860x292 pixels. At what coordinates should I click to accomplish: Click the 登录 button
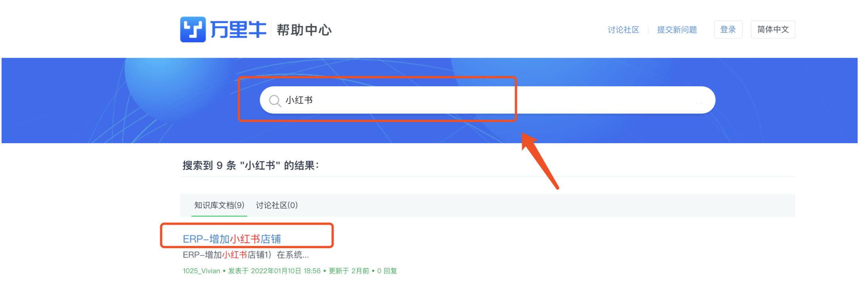pyautogui.click(x=728, y=29)
